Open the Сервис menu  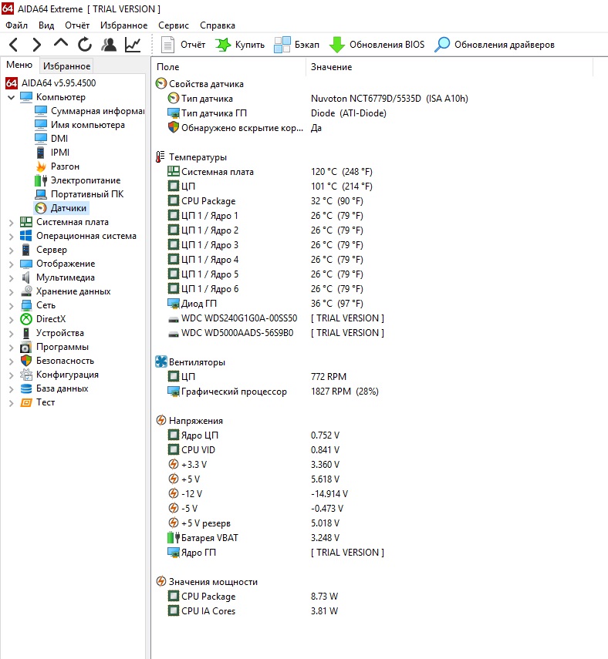[x=174, y=25]
